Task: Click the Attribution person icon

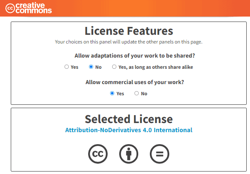Action: tap(129, 154)
